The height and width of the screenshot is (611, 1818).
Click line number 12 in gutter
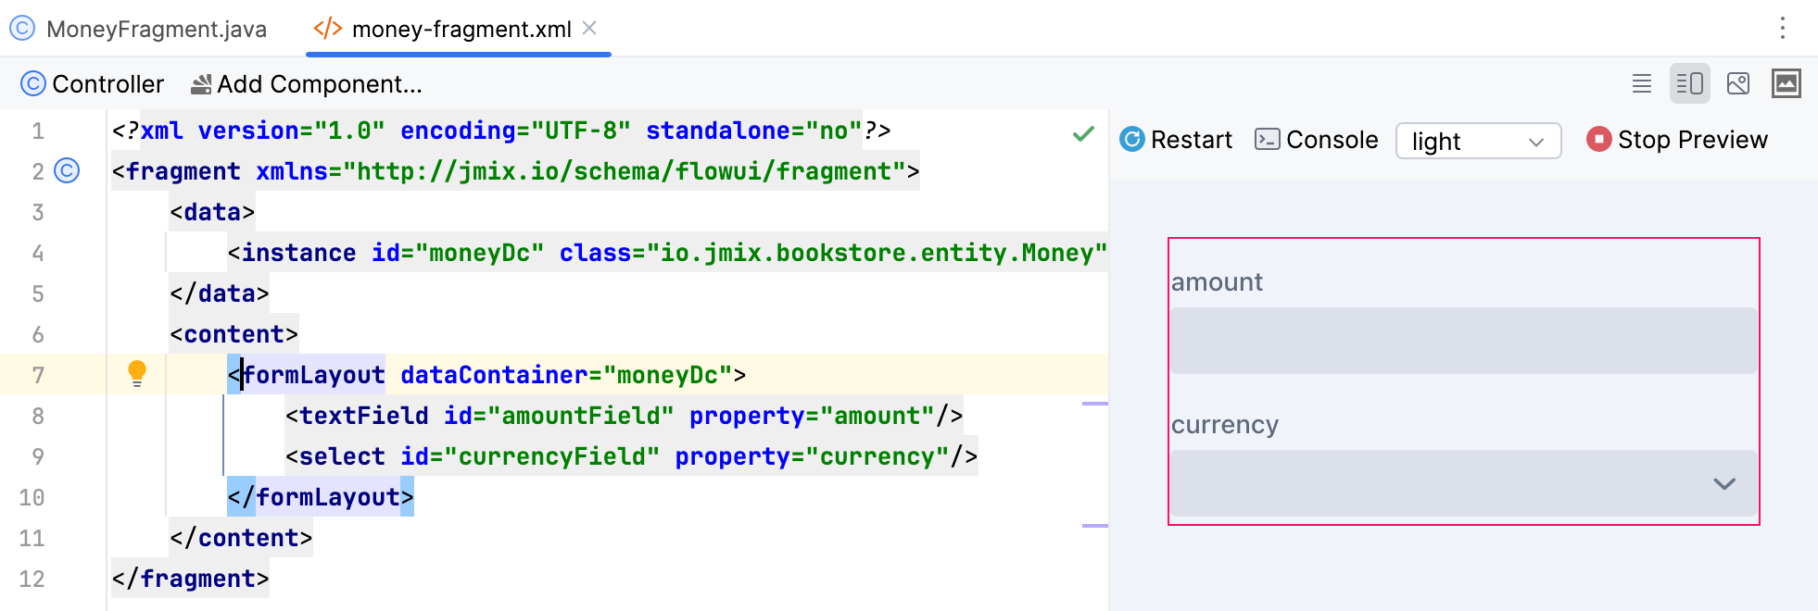[32, 579]
